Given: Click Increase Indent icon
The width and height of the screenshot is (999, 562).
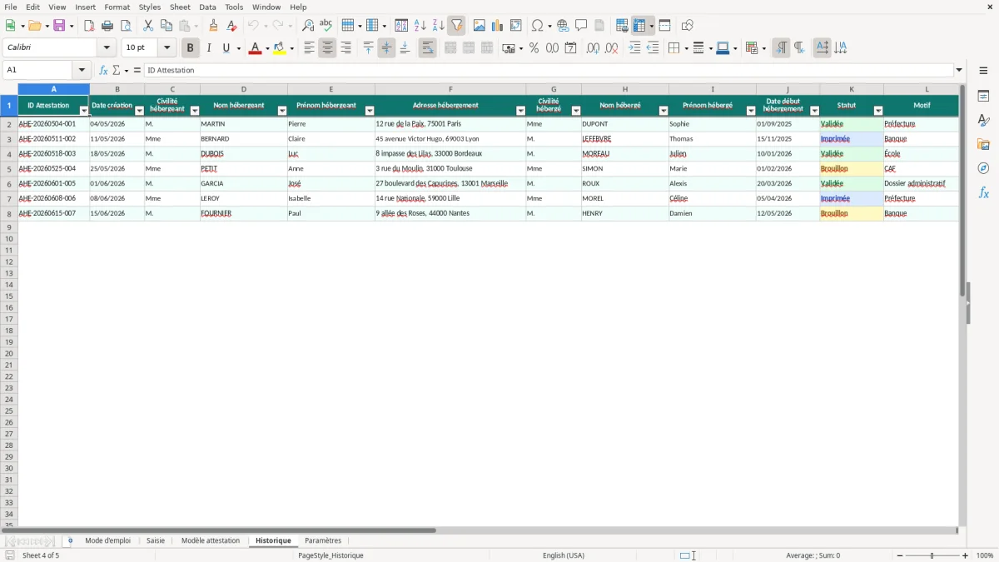Looking at the screenshot, I should click(x=635, y=48).
